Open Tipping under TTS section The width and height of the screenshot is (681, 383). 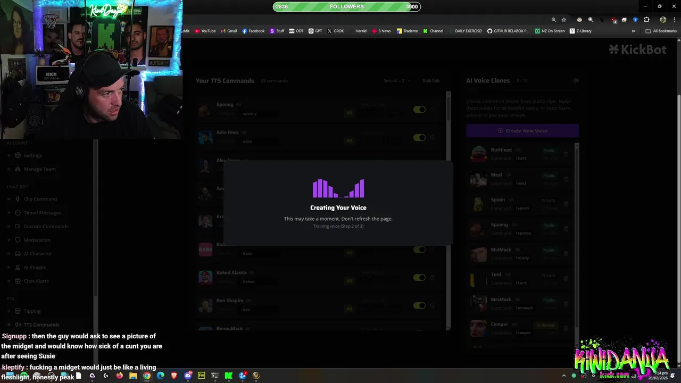pyautogui.click(x=28, y=311)
